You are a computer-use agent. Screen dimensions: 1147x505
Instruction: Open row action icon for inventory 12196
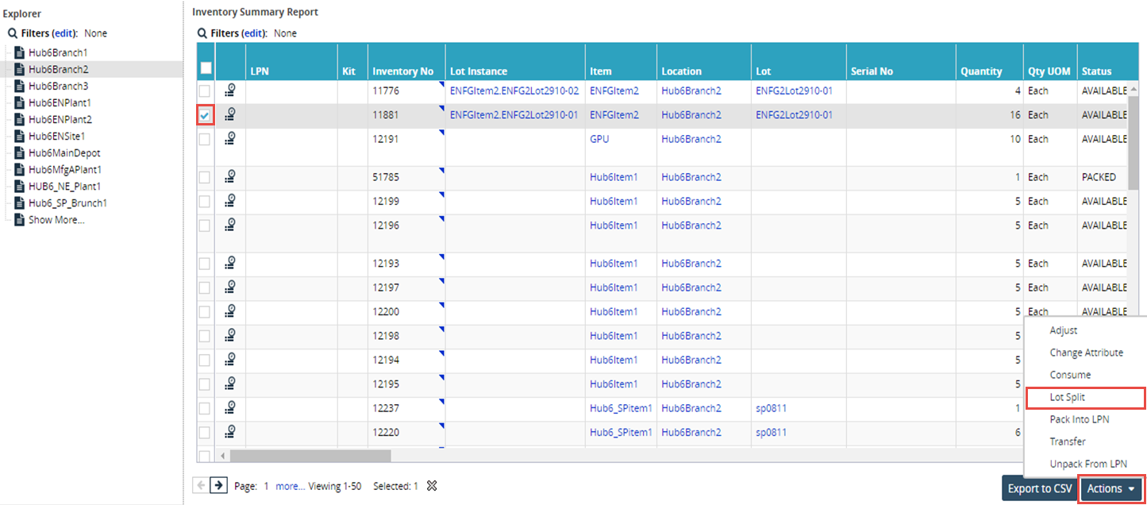pos(230,226)
